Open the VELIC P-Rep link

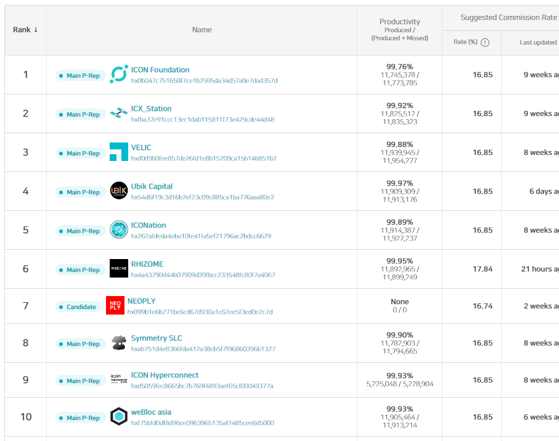coord(141,147)
